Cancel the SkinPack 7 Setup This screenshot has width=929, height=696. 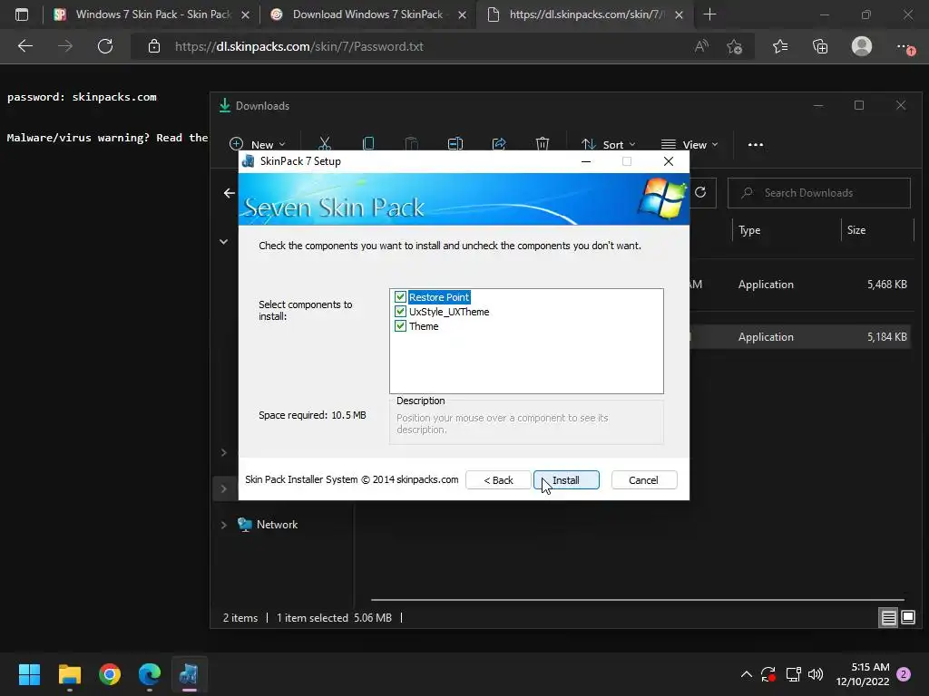[644, 480]
